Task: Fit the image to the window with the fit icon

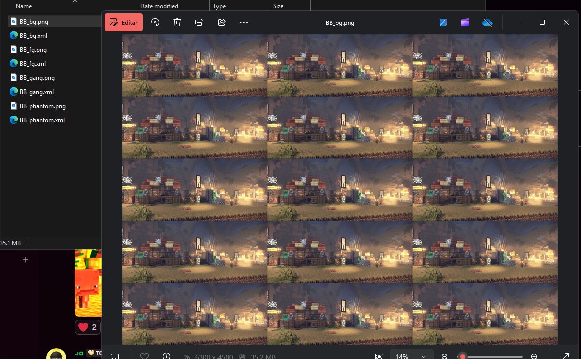Action: point(379,356)
